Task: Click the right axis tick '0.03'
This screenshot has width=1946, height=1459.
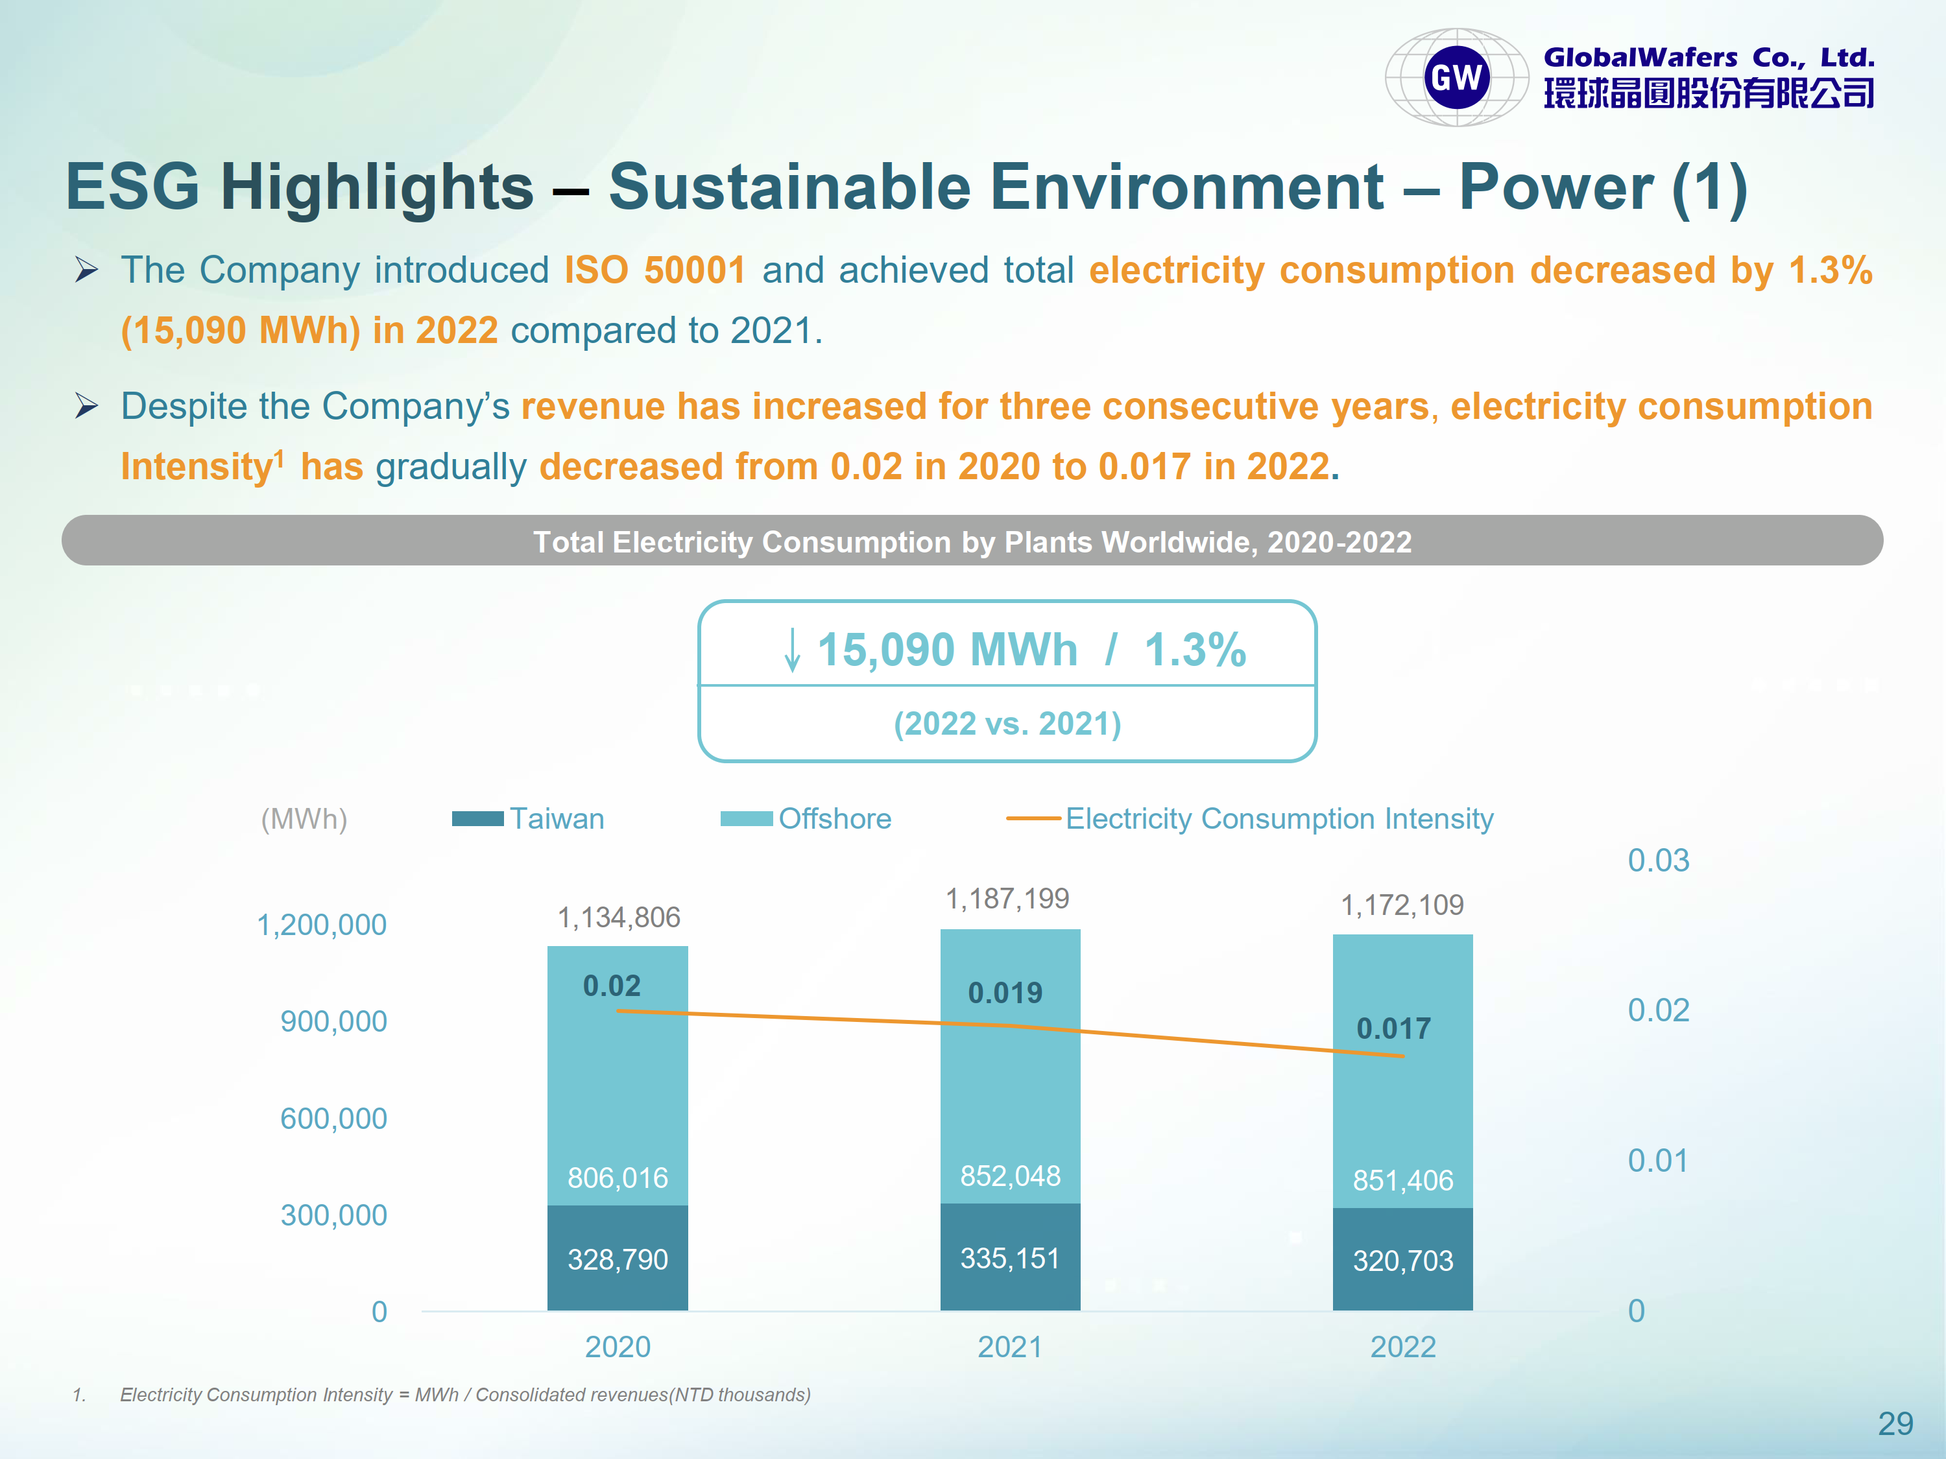Action: point(1659,860)
